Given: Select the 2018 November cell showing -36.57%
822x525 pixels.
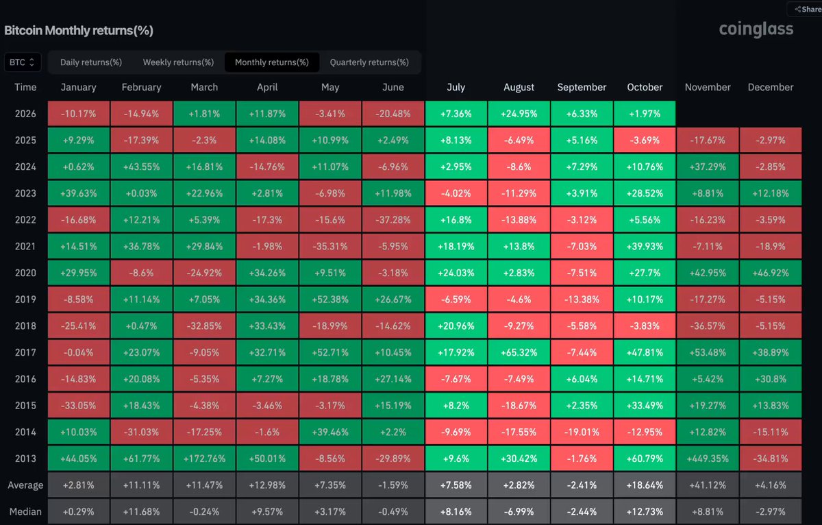Looking at the screenshot, I should click(x=708, y=326).
